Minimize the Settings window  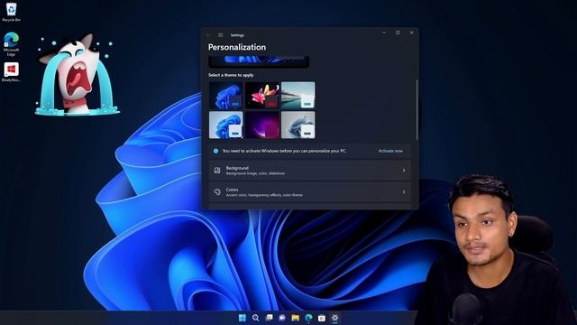pyautogui.click(x=384, y=32)
